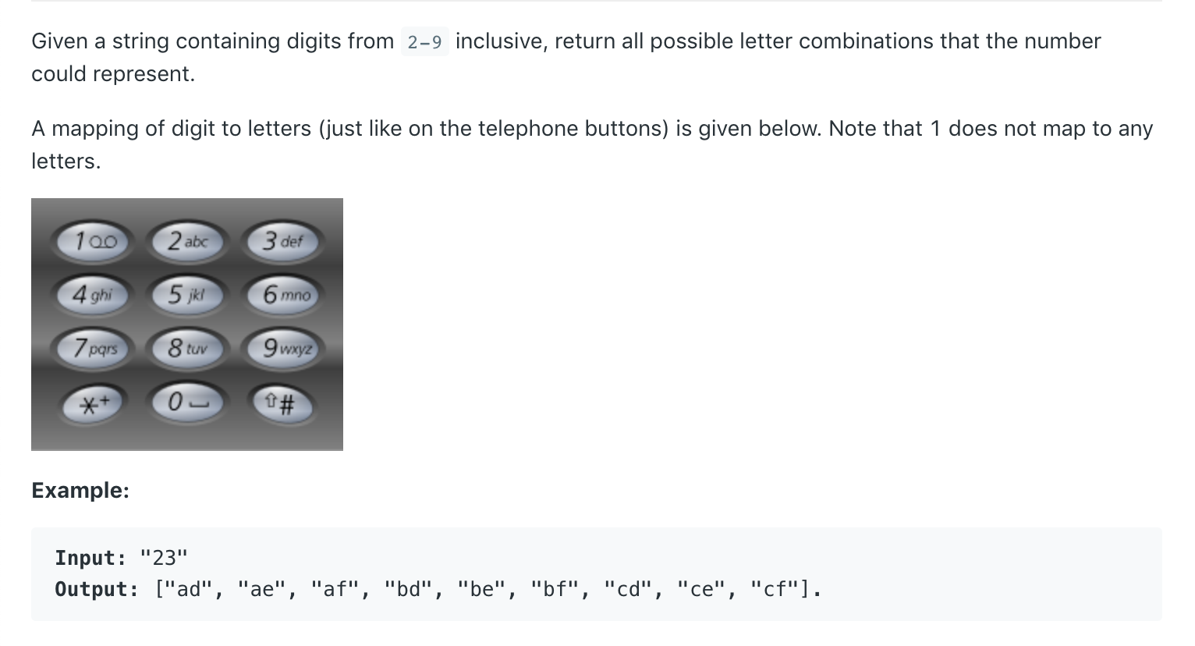The image size is (1195, 646).
Task: Click the Input "23" line in code block
Action: click(122, 558)
